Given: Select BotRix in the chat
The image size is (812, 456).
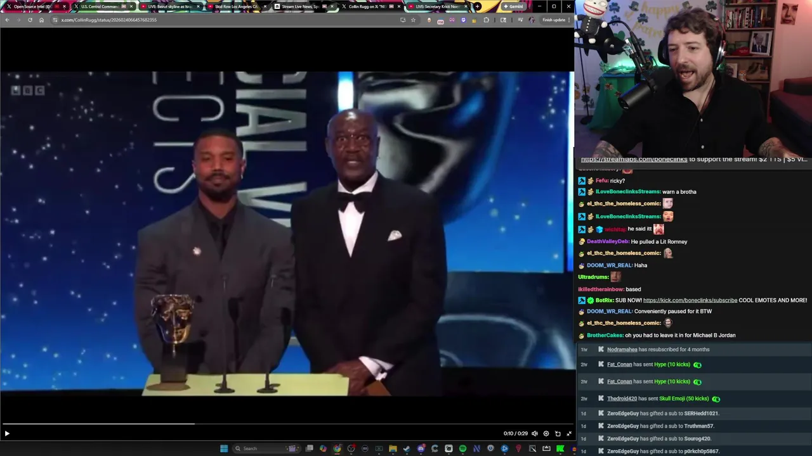Looking at the screenshot, I should point(605,300).
